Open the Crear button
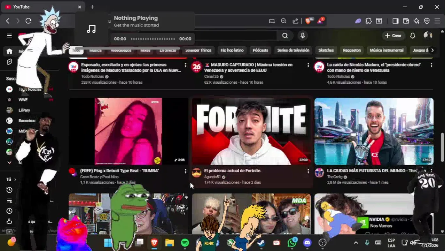The width and height of the screenshot is (445, 251). [x=393, y=36]
